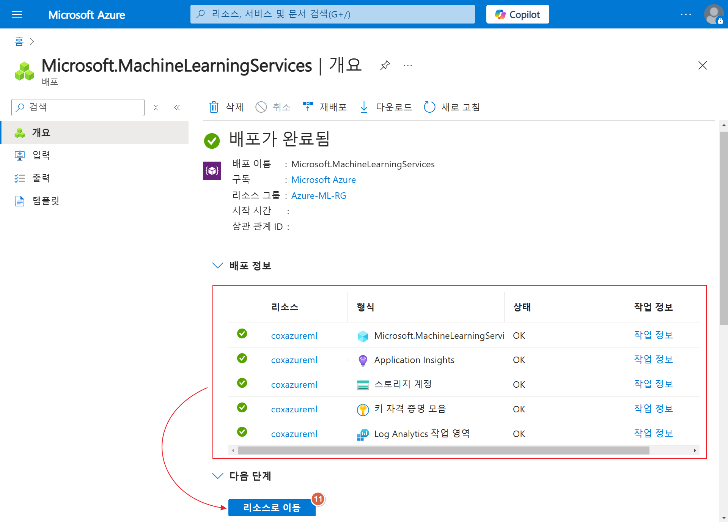Viewport: 728px width, 522px height.
Task: Open the top bar ellipsis menu
Action: 686,14
